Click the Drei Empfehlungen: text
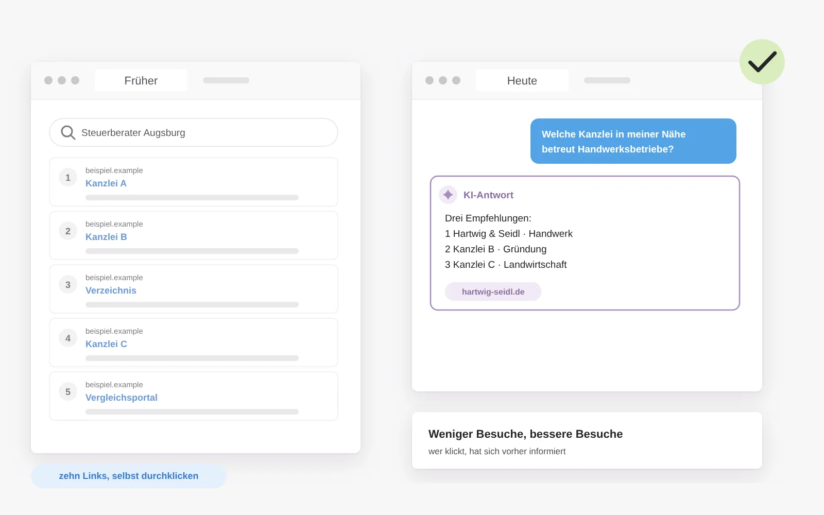824x515 pixels. pos(488,218)
